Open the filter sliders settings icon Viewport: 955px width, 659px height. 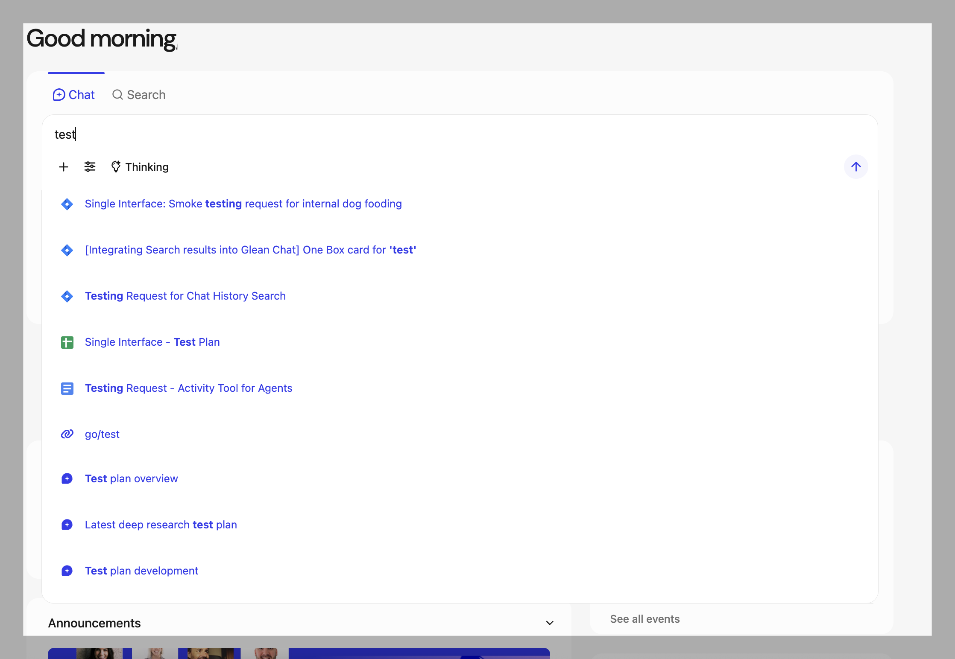pyautogui.click(x=90, y=167)
